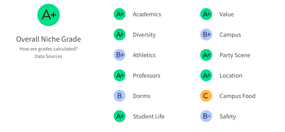This screenshot has width=285, height=132.
Task: Select the Party Scene category label
Action: (235, 55)
